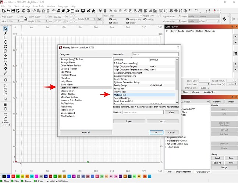The height and width of the screenshot is (183, 238).
Task: Open Device Settings wrench icon
Action: pyautogui.click(x=93, y=11)
